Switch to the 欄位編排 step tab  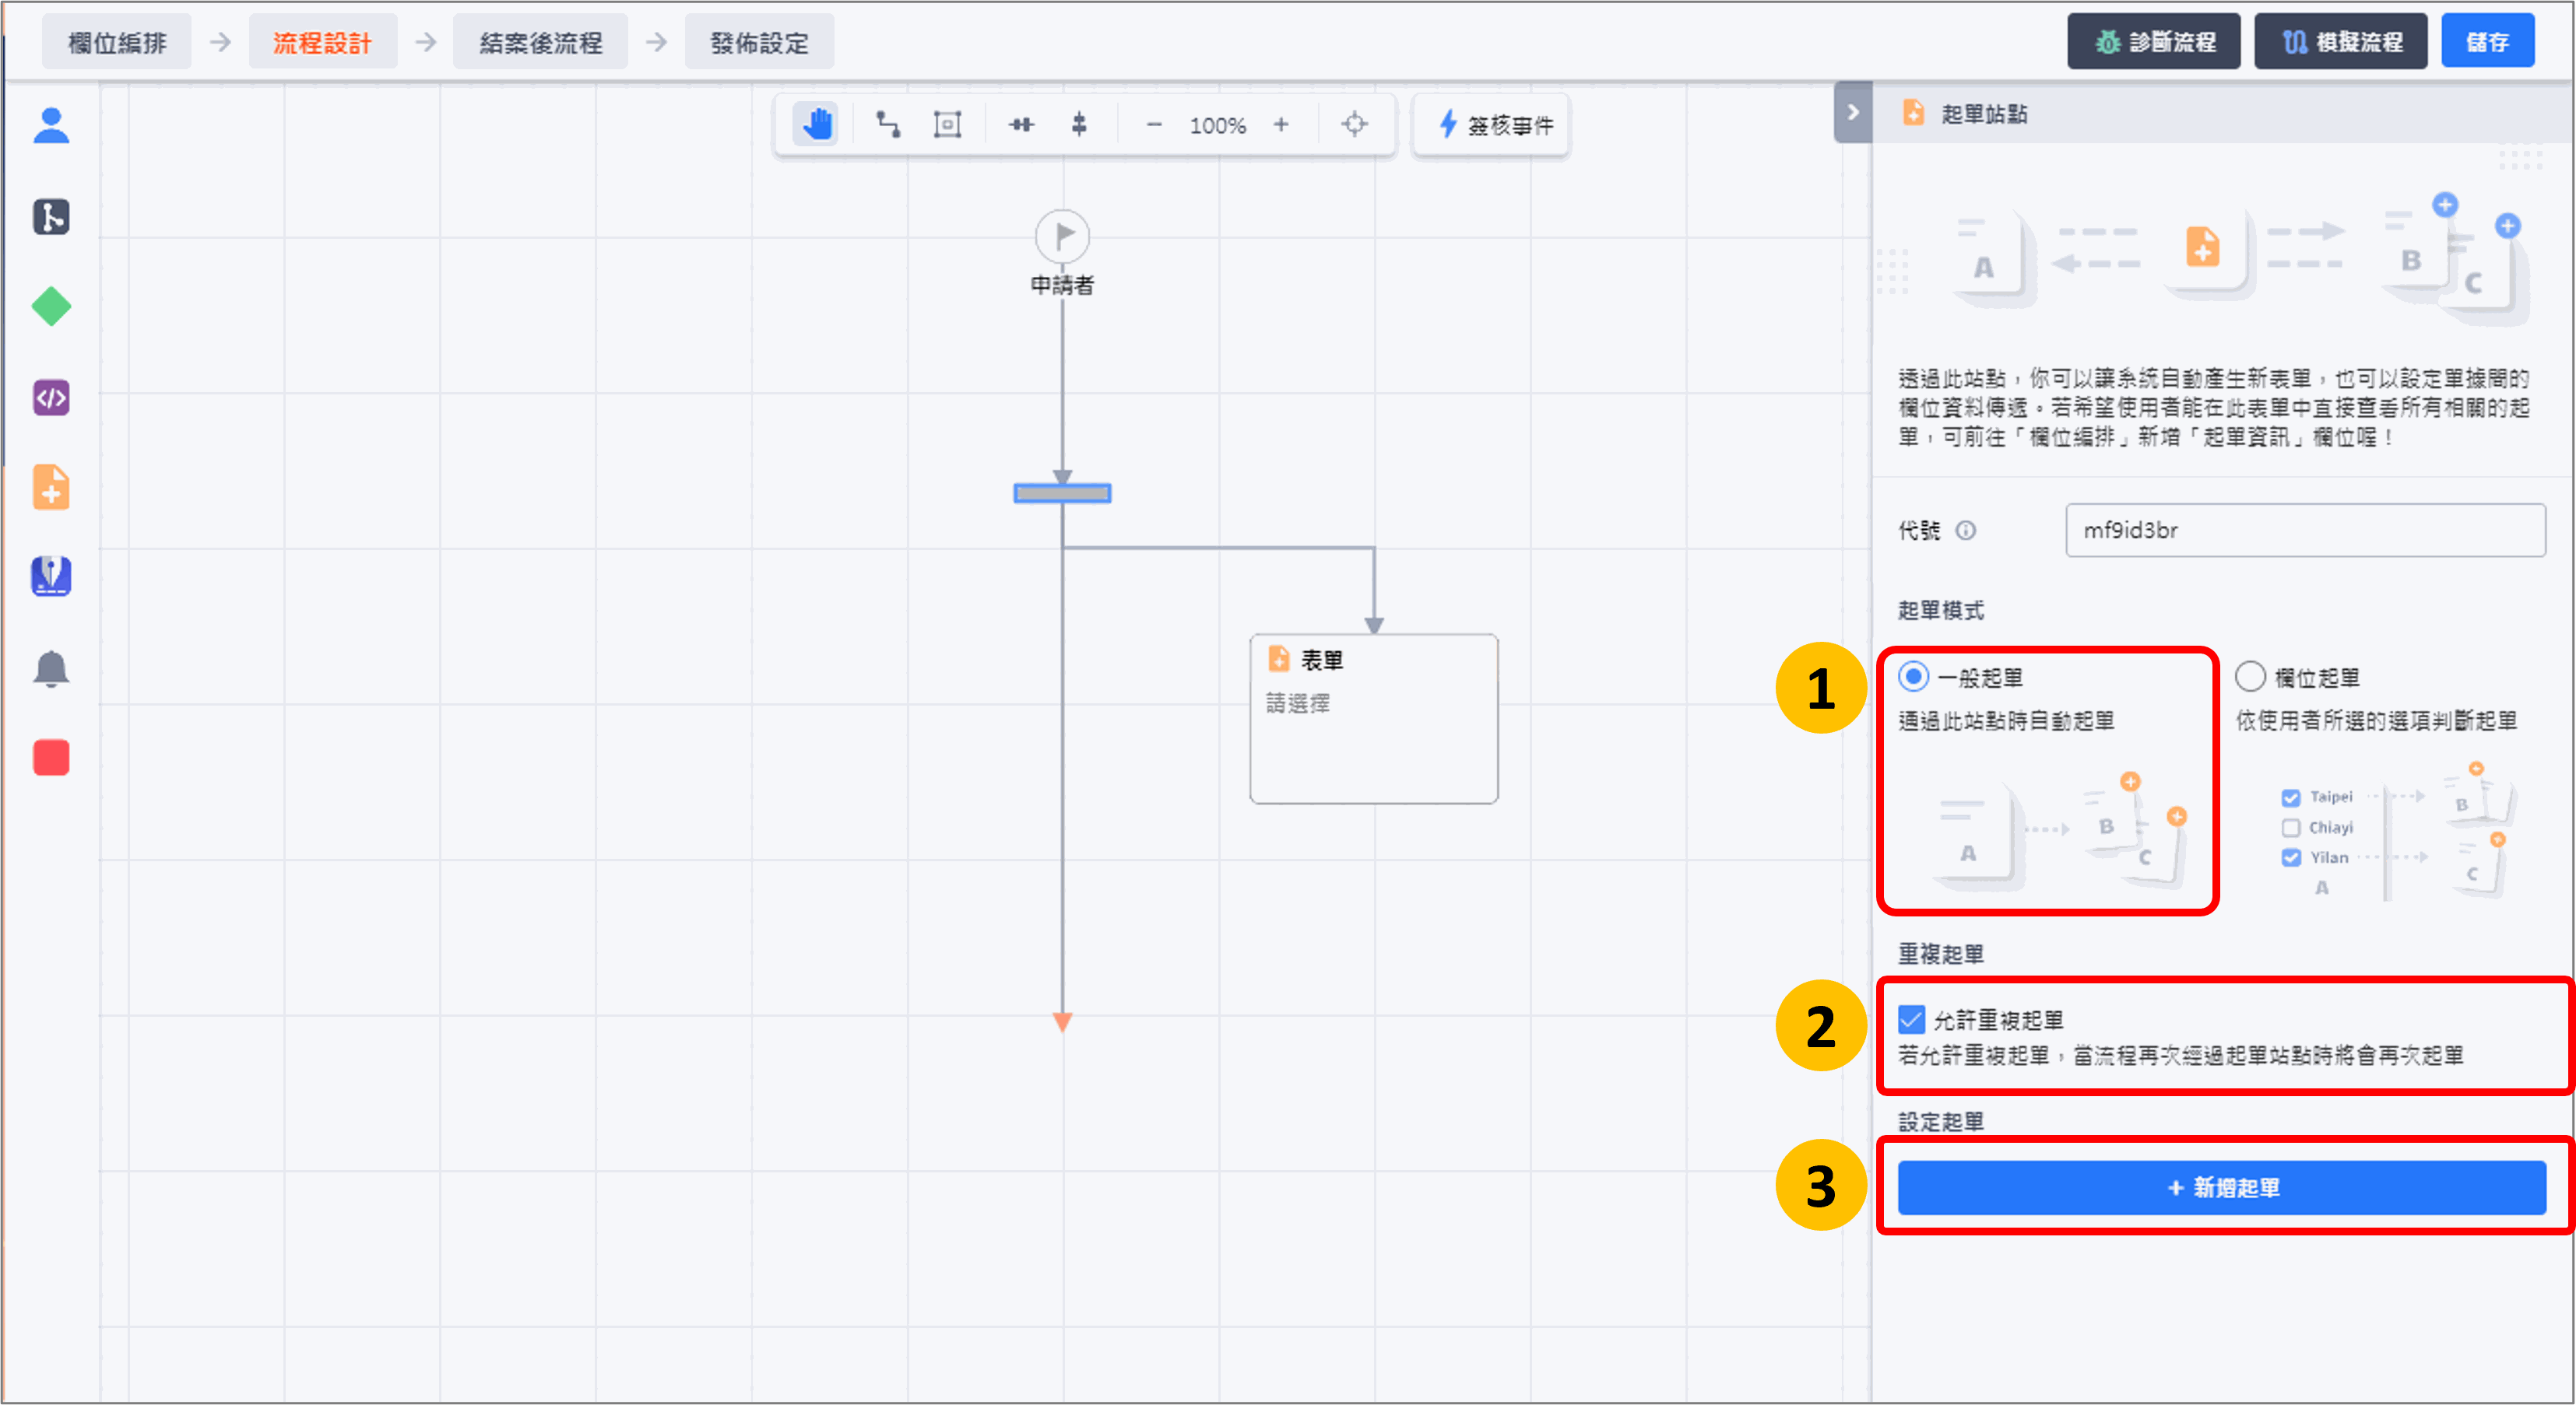(117, 43)
